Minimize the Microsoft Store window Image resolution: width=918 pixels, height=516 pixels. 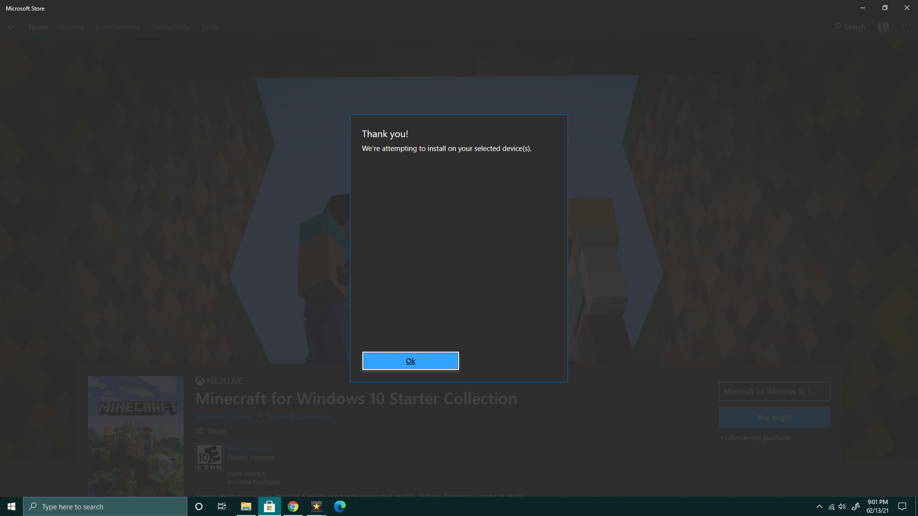pos(863,8)
